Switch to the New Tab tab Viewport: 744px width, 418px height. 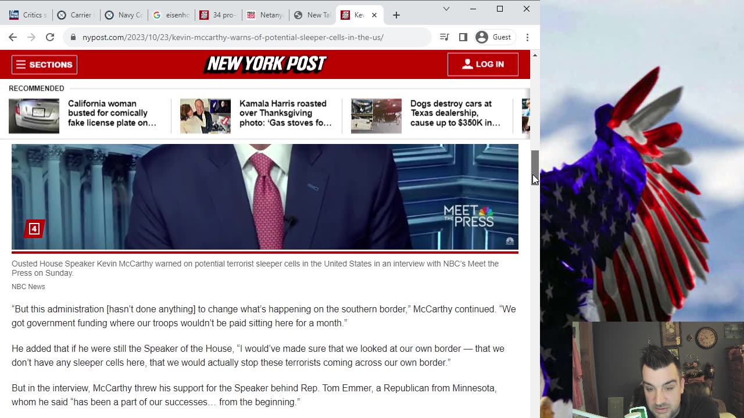coord(313,15)
